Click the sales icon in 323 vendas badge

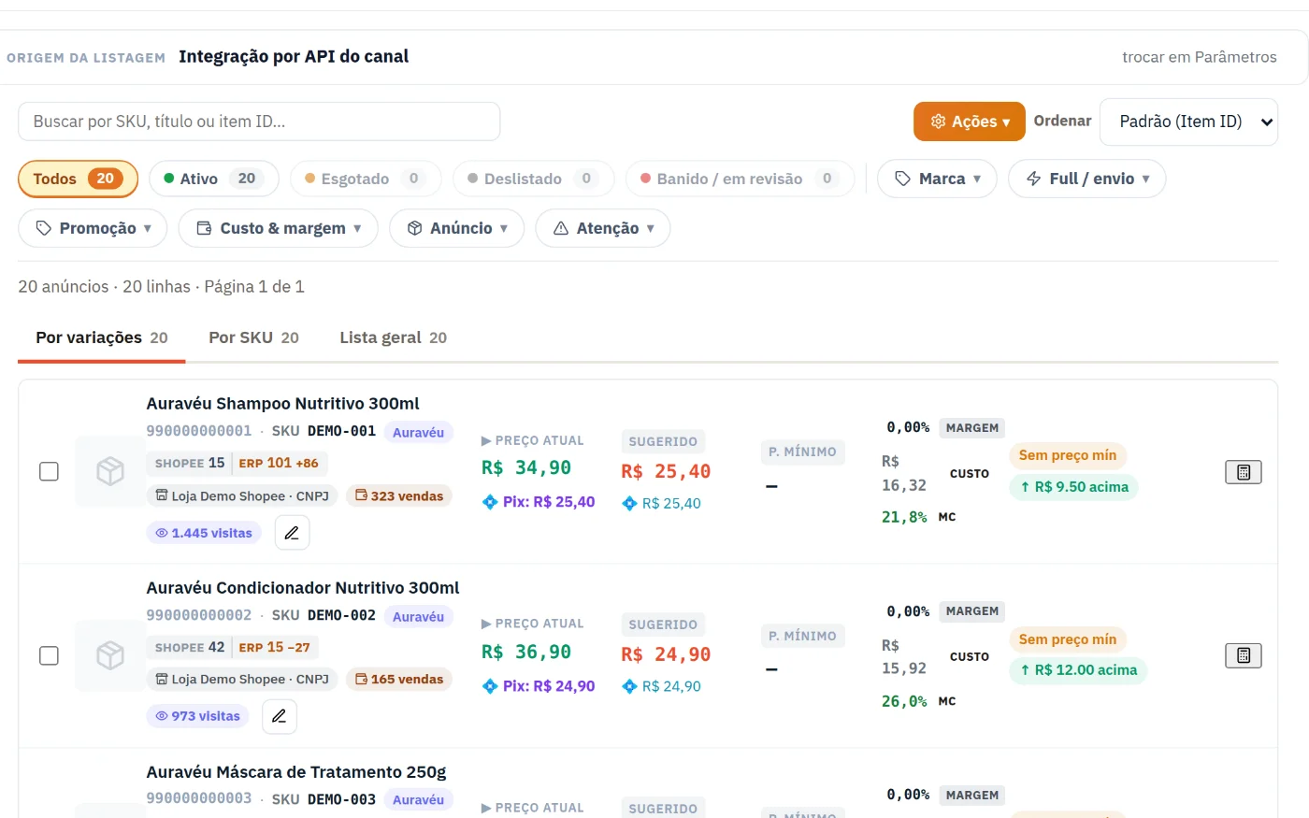361,495
